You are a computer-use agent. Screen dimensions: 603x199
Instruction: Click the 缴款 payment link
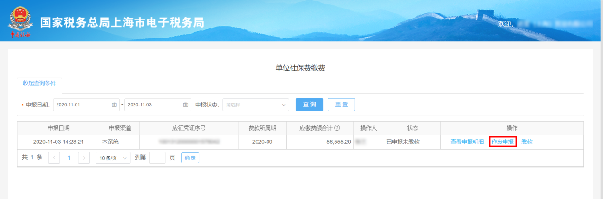[527, 142]
